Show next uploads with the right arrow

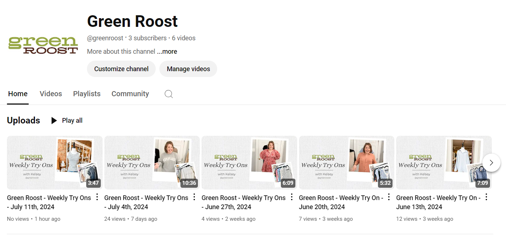click(x=491, y=163)
